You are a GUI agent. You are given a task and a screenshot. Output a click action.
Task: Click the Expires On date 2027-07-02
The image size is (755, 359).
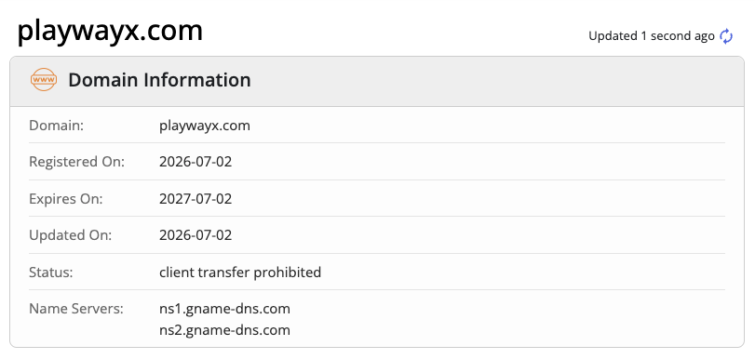tap(195, 198)
